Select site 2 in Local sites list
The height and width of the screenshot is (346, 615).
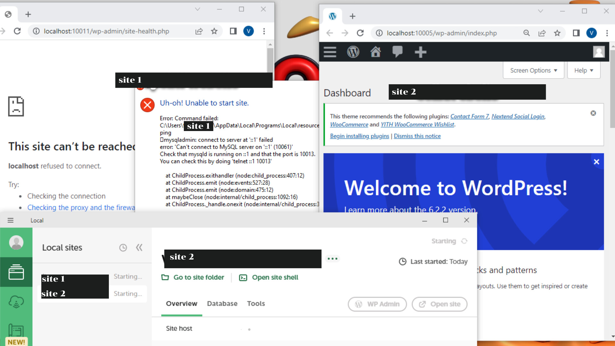[x=92, y=293]
